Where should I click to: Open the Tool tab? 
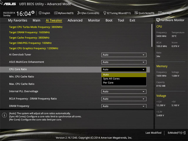(121, 20)
